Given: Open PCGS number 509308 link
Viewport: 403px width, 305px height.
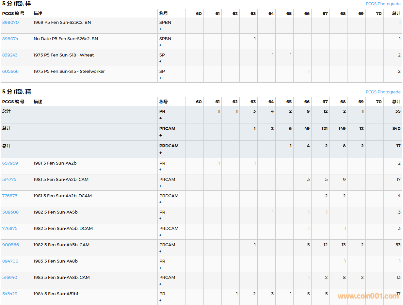Looking at the screenshot, I should click(10, 212).
